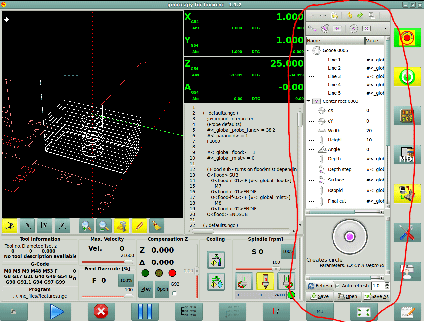Viewport: 424px width, 322px height.
Task: Zoom in the 3D preview
Action: 86,226
